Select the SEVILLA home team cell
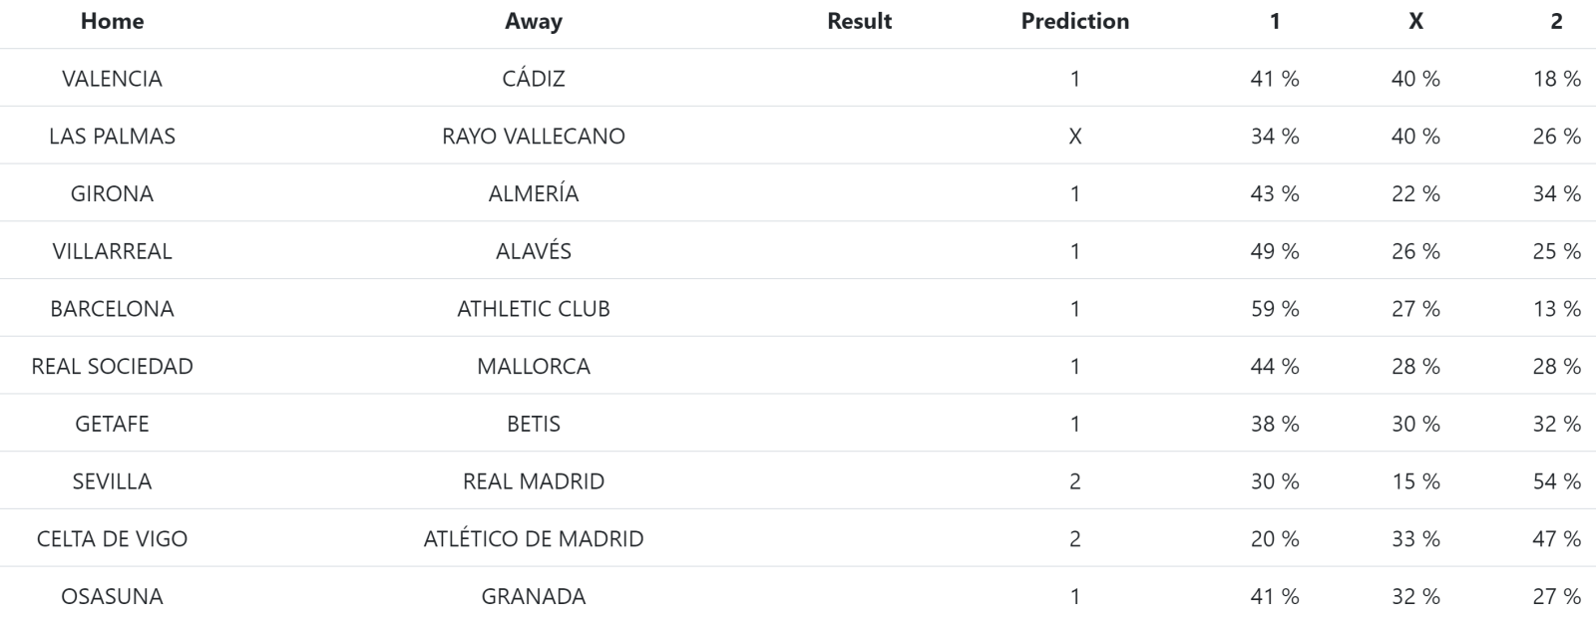Screen dimensions: 1596x621 pyautogui.click(x=112, y=481)
